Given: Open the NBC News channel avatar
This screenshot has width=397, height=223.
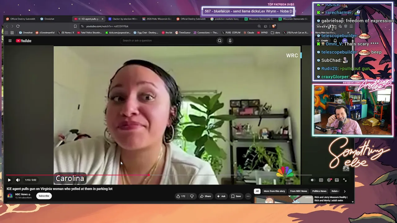Looking at the screenshot, I should (x=10, y=196).
